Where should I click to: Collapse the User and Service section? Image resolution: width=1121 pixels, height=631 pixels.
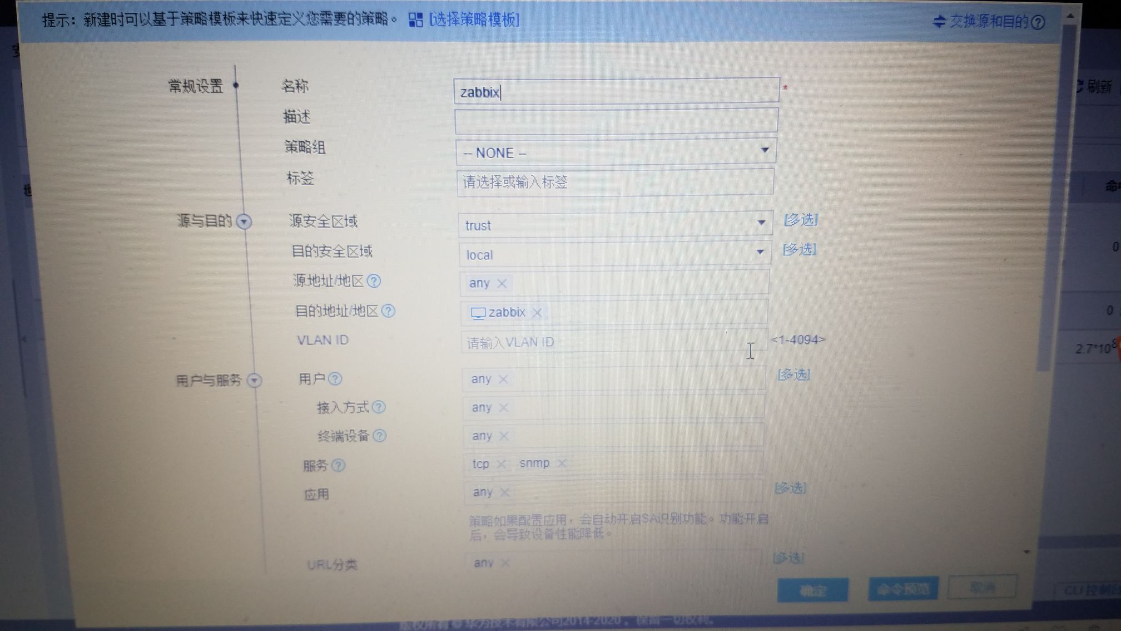tap(254, 381)
